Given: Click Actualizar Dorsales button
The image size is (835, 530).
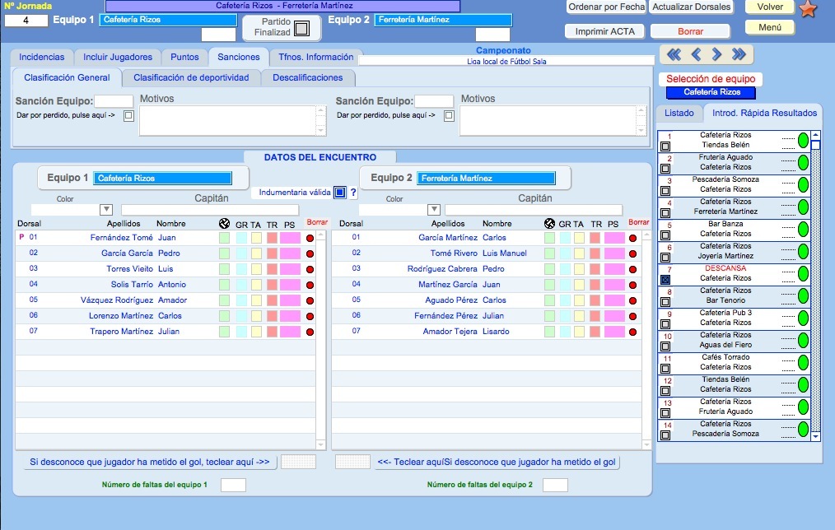Looking at the screenshot, I should [x=691, y=7].
